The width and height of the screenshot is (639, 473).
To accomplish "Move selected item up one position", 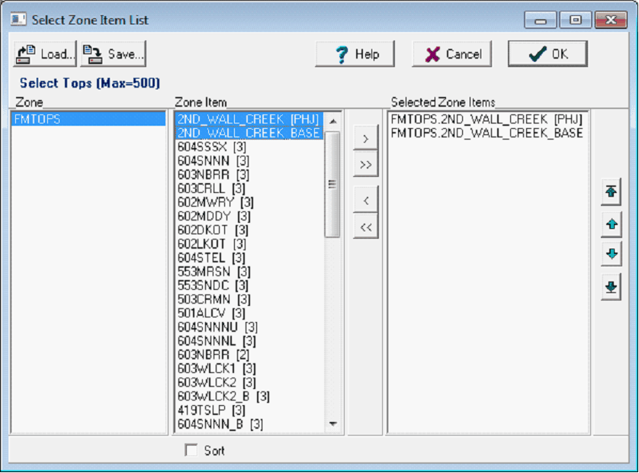I will [610, 224].
